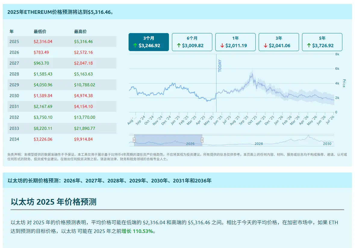The image size is (355, 248).
Task: Click 2033 lowest price $8,220.11
Action: (x=43, y=128)
